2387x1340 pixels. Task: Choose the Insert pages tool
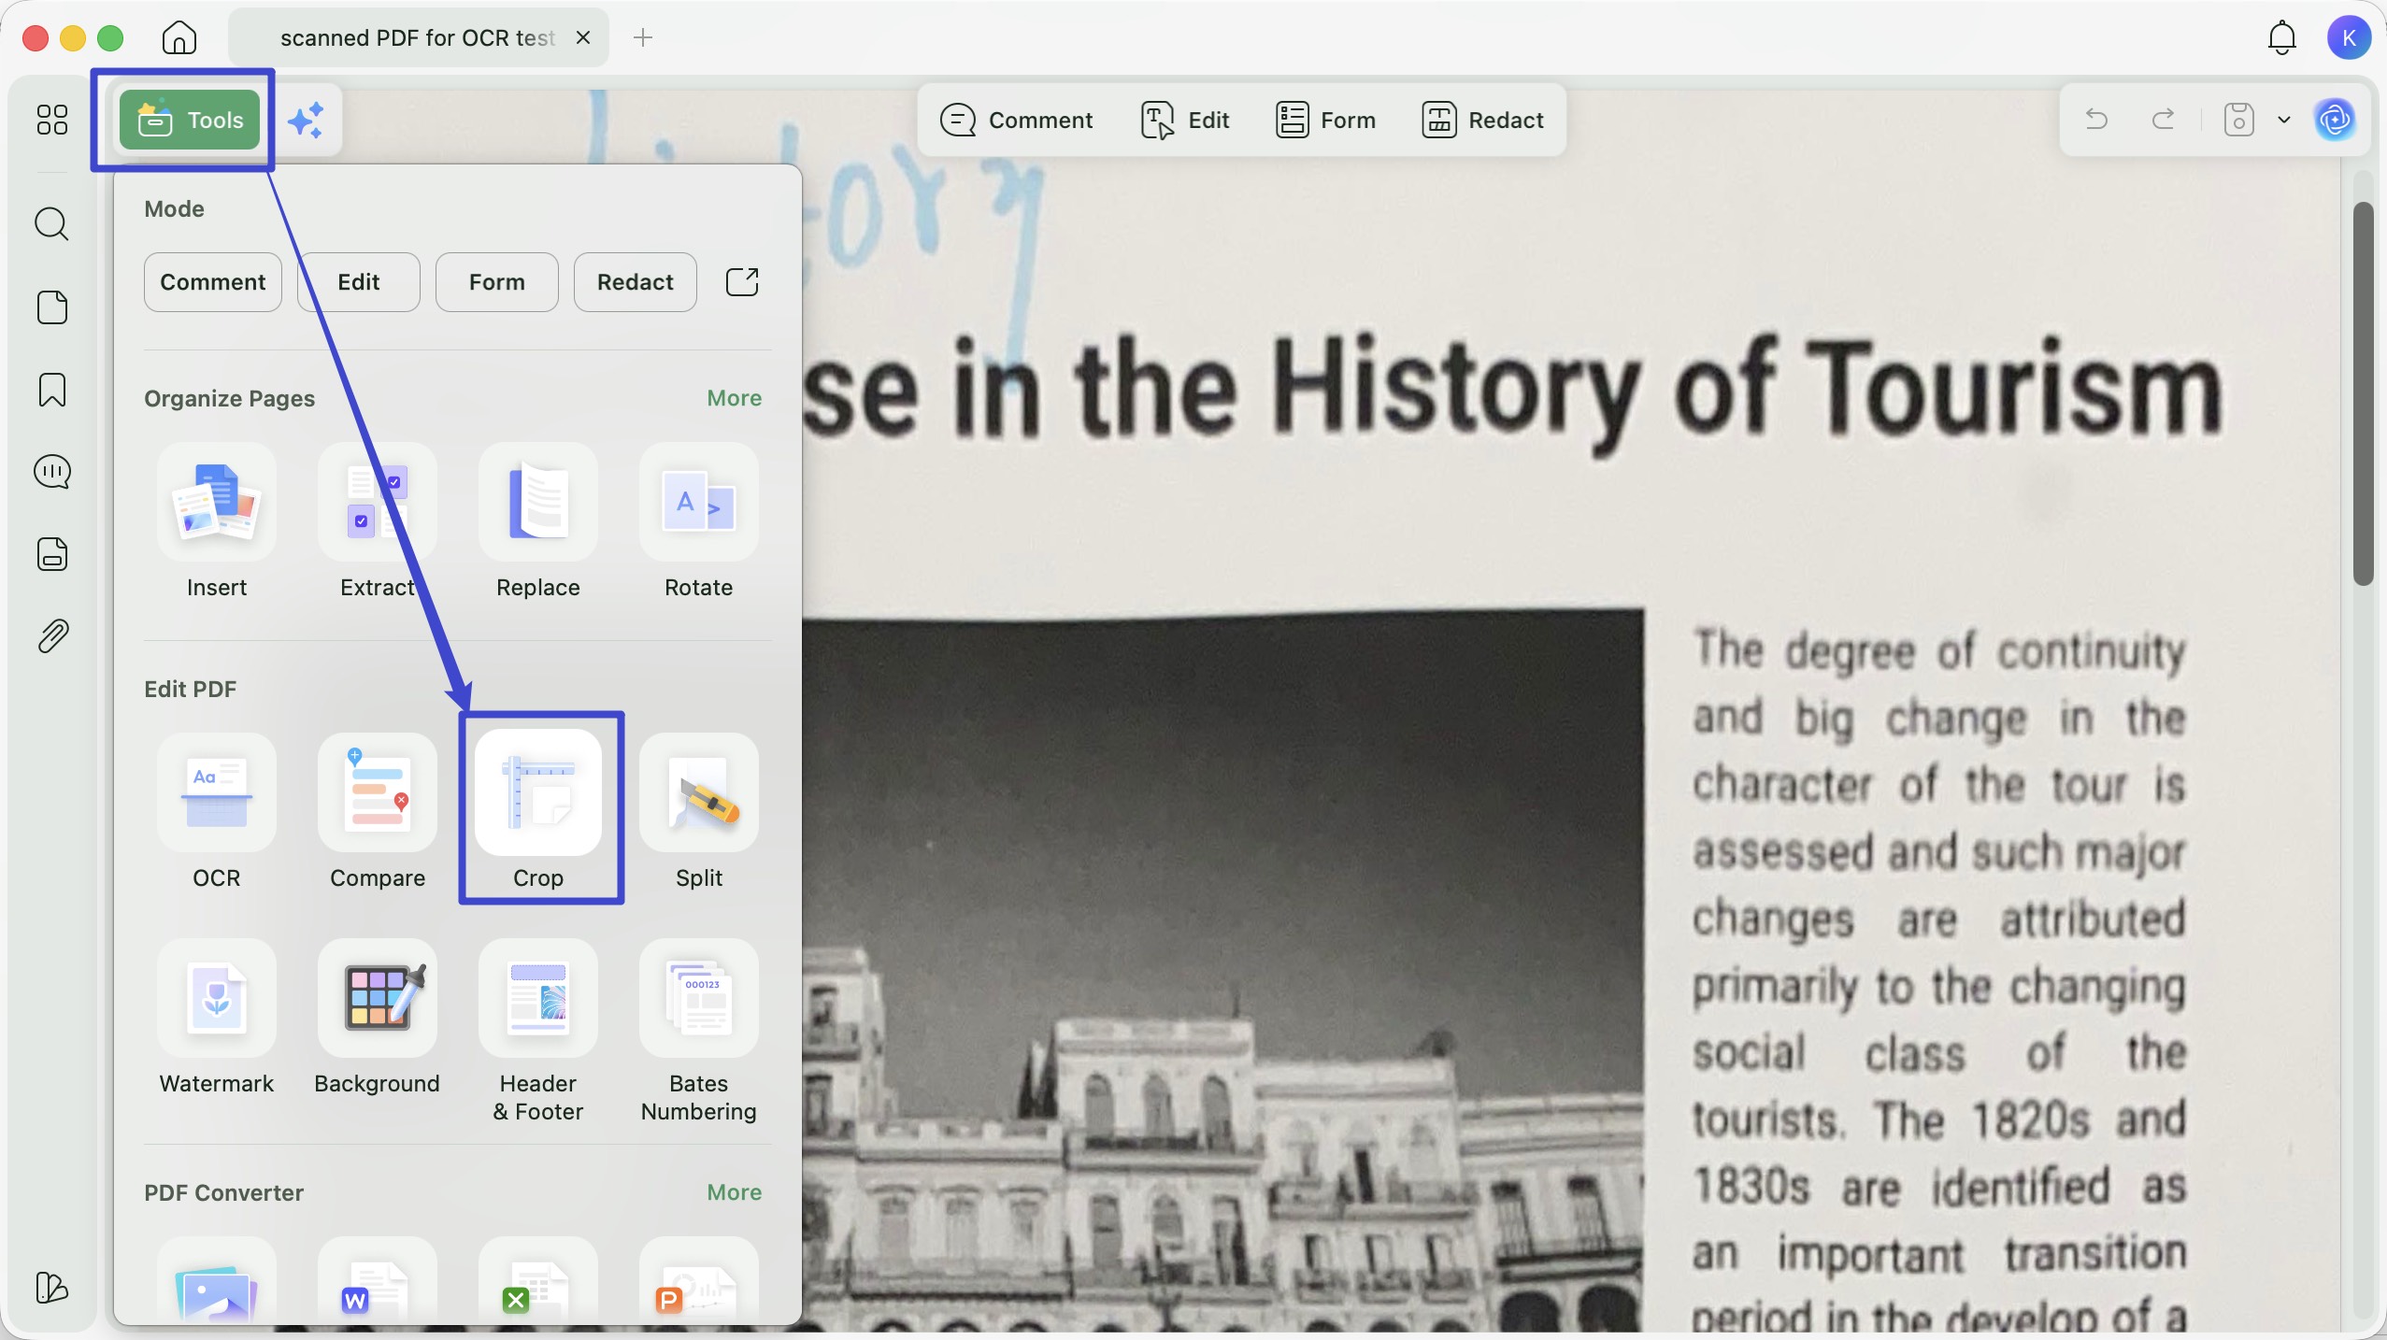[217, 521]
